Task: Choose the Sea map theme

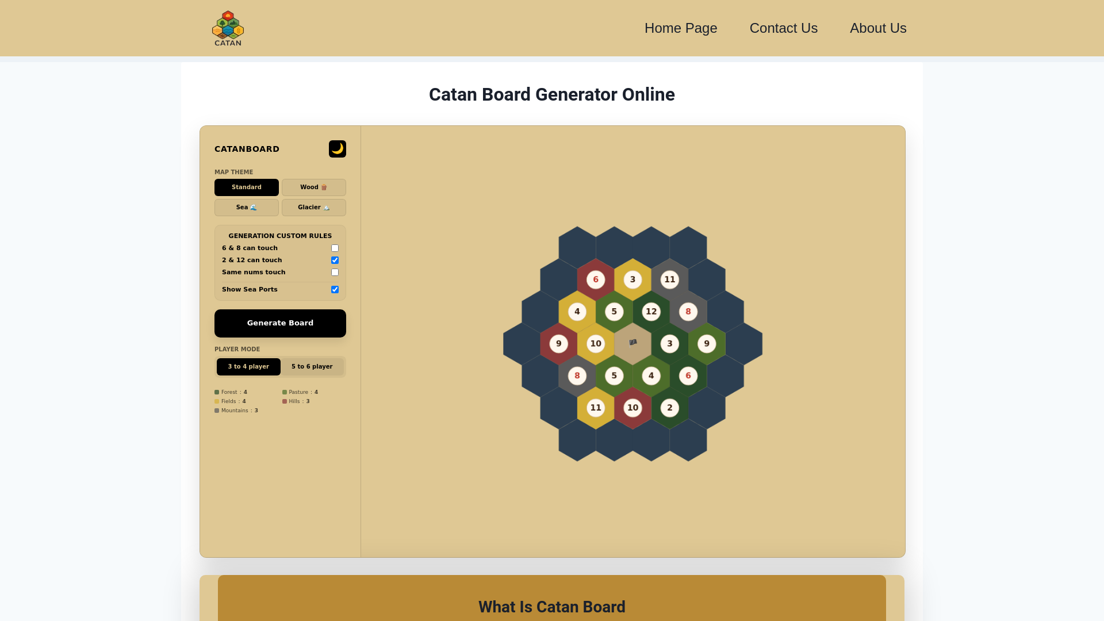Action: [x=247, y=208]
